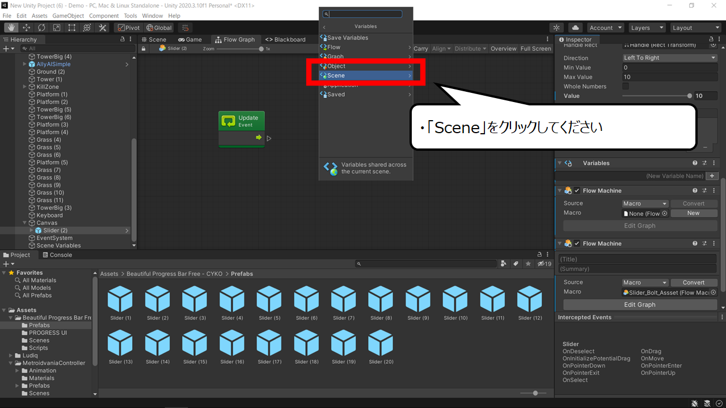726x408 pixels.
Task: Collapse the Canvas tree item
Action: [24, 223]
